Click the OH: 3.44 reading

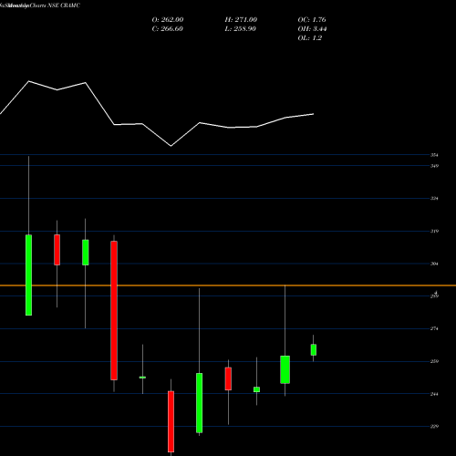(x=312, y=29)
